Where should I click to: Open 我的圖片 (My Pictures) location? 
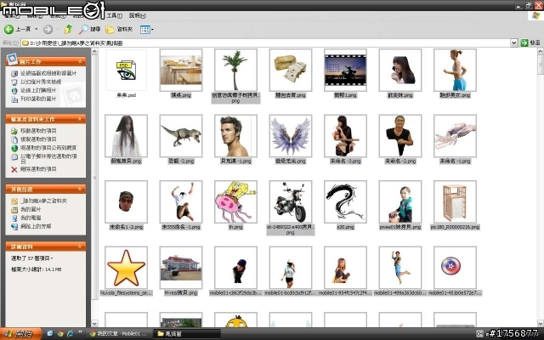26,209
